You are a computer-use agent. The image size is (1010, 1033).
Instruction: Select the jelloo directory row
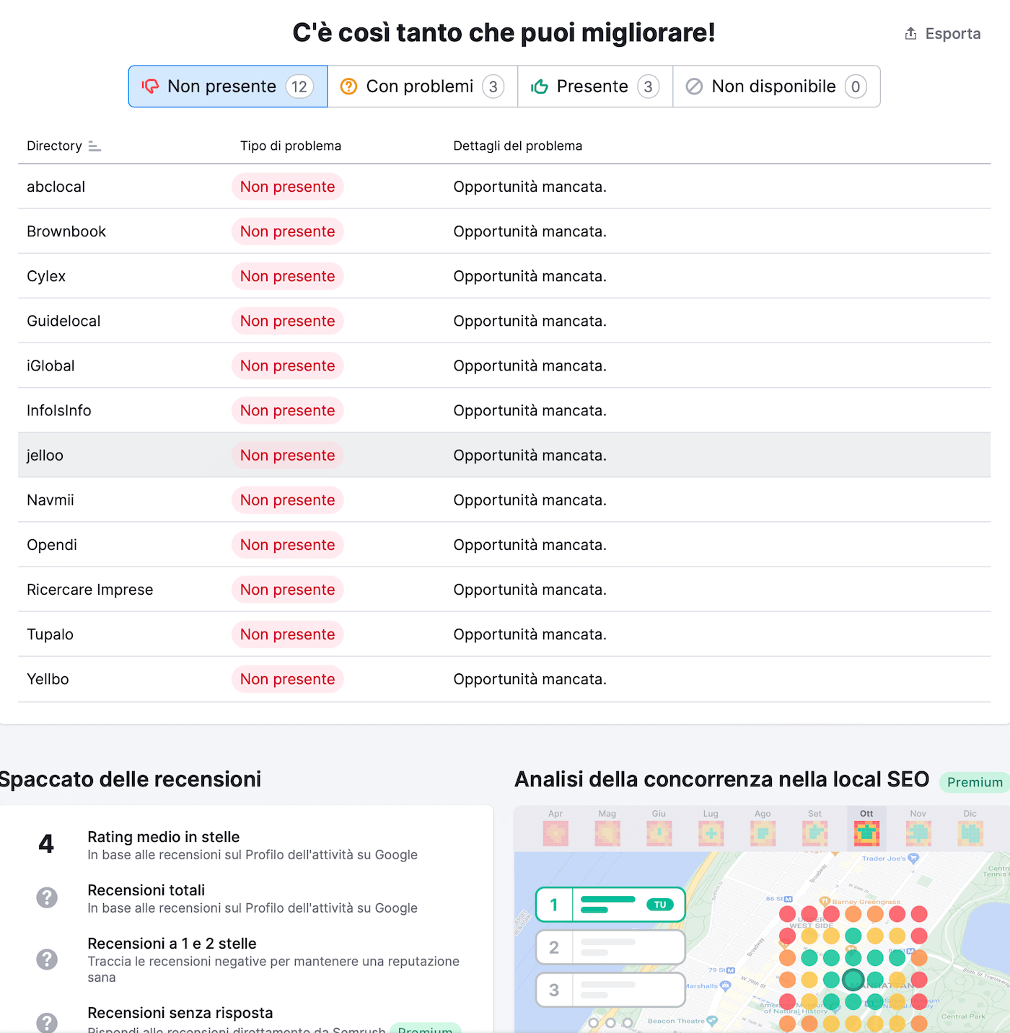pos(45,456)
